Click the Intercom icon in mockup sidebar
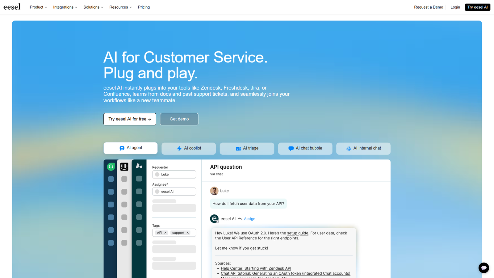The width and height of the screenshot is (494, 278). 124,167
